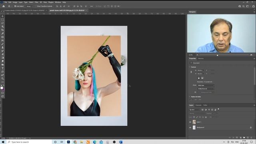Filter layers by type layers icon
Viewport: 256px width, 144px height.
click(209, 110)
